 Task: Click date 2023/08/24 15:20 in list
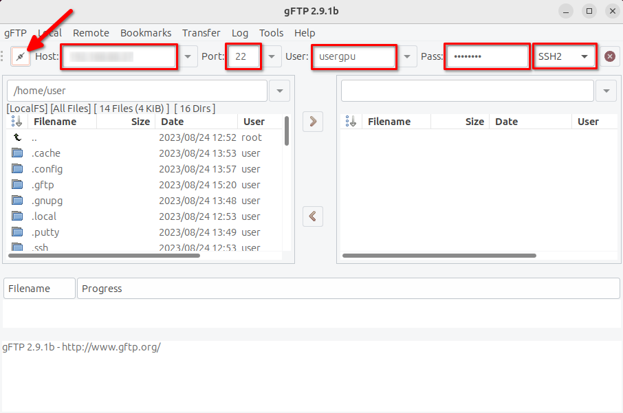point(198,185)
